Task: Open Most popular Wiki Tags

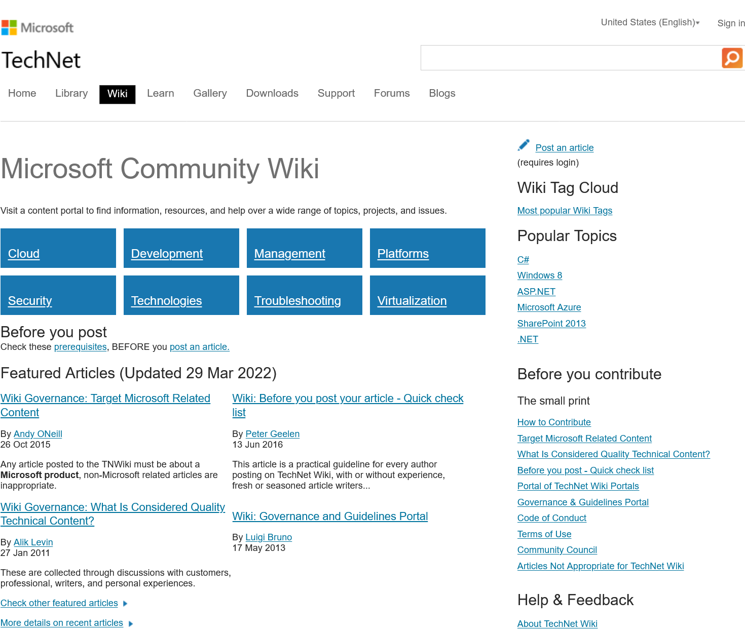Action: [565, 211]
